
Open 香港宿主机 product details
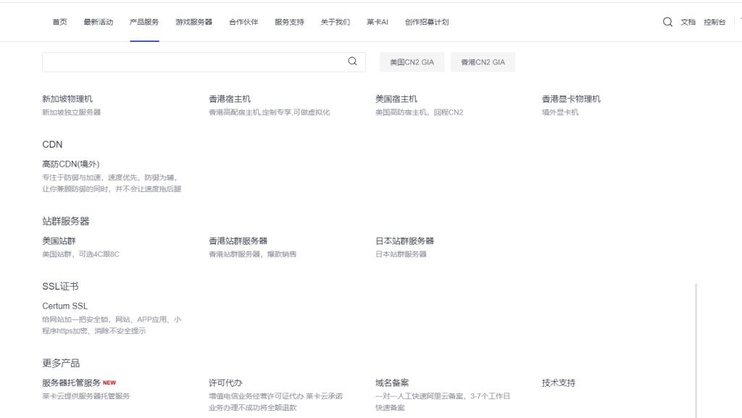pos(228,97)
